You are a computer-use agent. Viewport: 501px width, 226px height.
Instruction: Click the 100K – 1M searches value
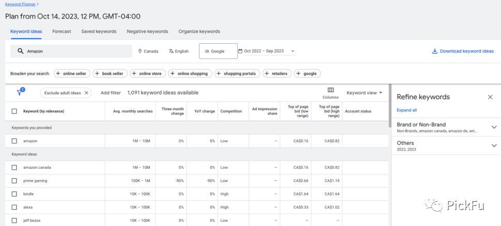coord(140,181)
